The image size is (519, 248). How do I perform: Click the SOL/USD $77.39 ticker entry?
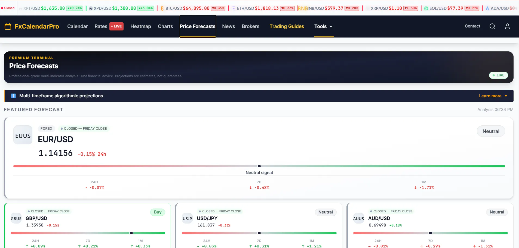(452, 8)
